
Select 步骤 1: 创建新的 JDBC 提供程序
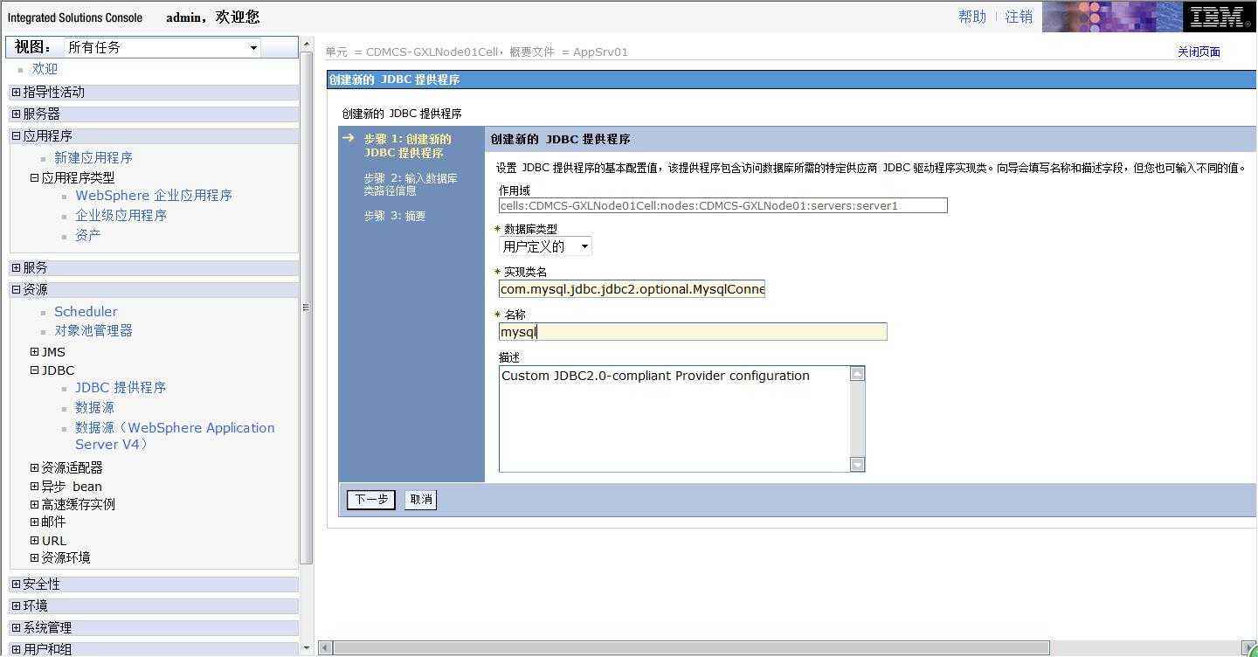[408, 146]
